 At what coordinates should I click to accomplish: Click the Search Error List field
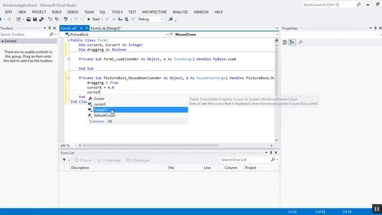point(245,160)
